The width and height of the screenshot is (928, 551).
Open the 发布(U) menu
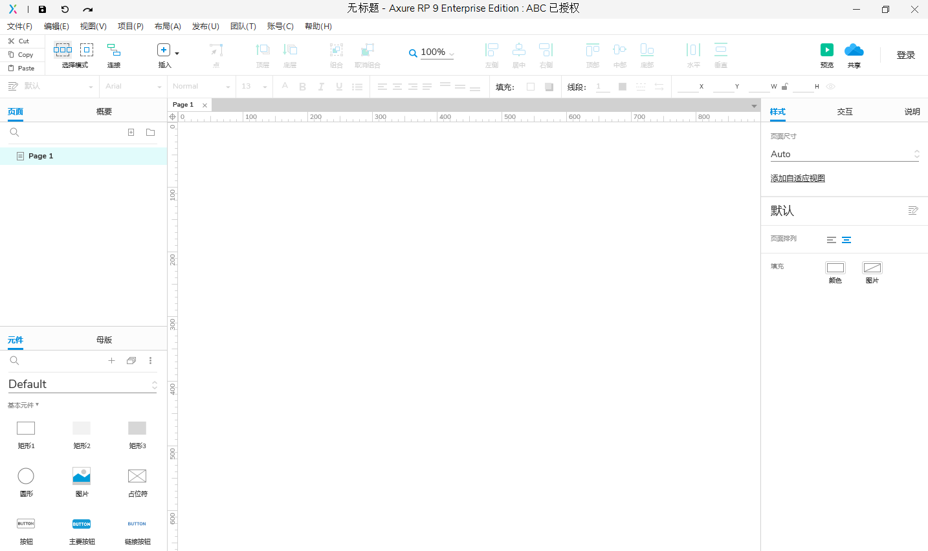tap(205, 27)
